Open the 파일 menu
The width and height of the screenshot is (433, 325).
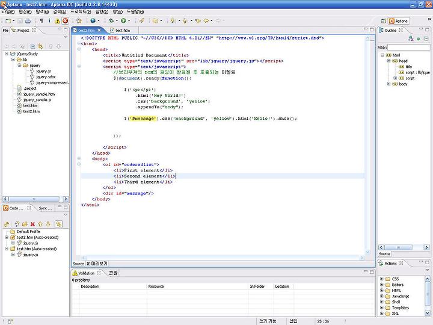click(8, 12)
